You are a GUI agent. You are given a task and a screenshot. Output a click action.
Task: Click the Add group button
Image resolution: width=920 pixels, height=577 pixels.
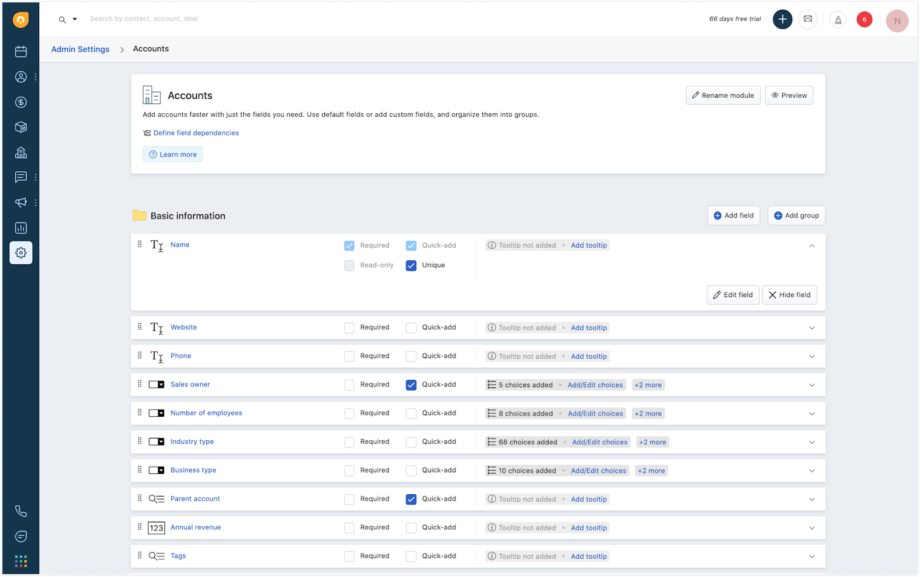tap(796, 216)
